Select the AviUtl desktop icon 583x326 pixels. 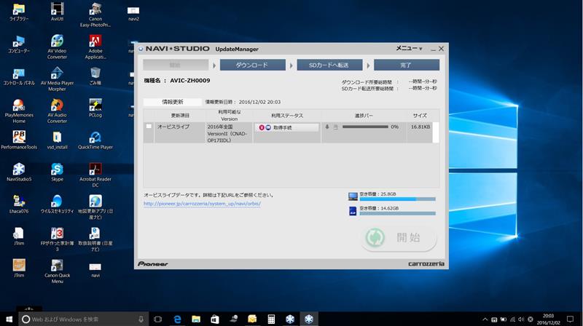(x=57, y=12)
